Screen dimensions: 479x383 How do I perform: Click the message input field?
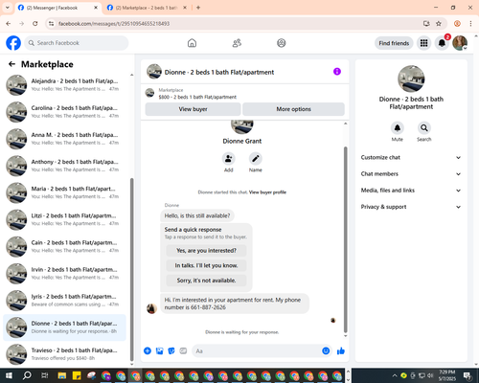click(x=256, y=351)
